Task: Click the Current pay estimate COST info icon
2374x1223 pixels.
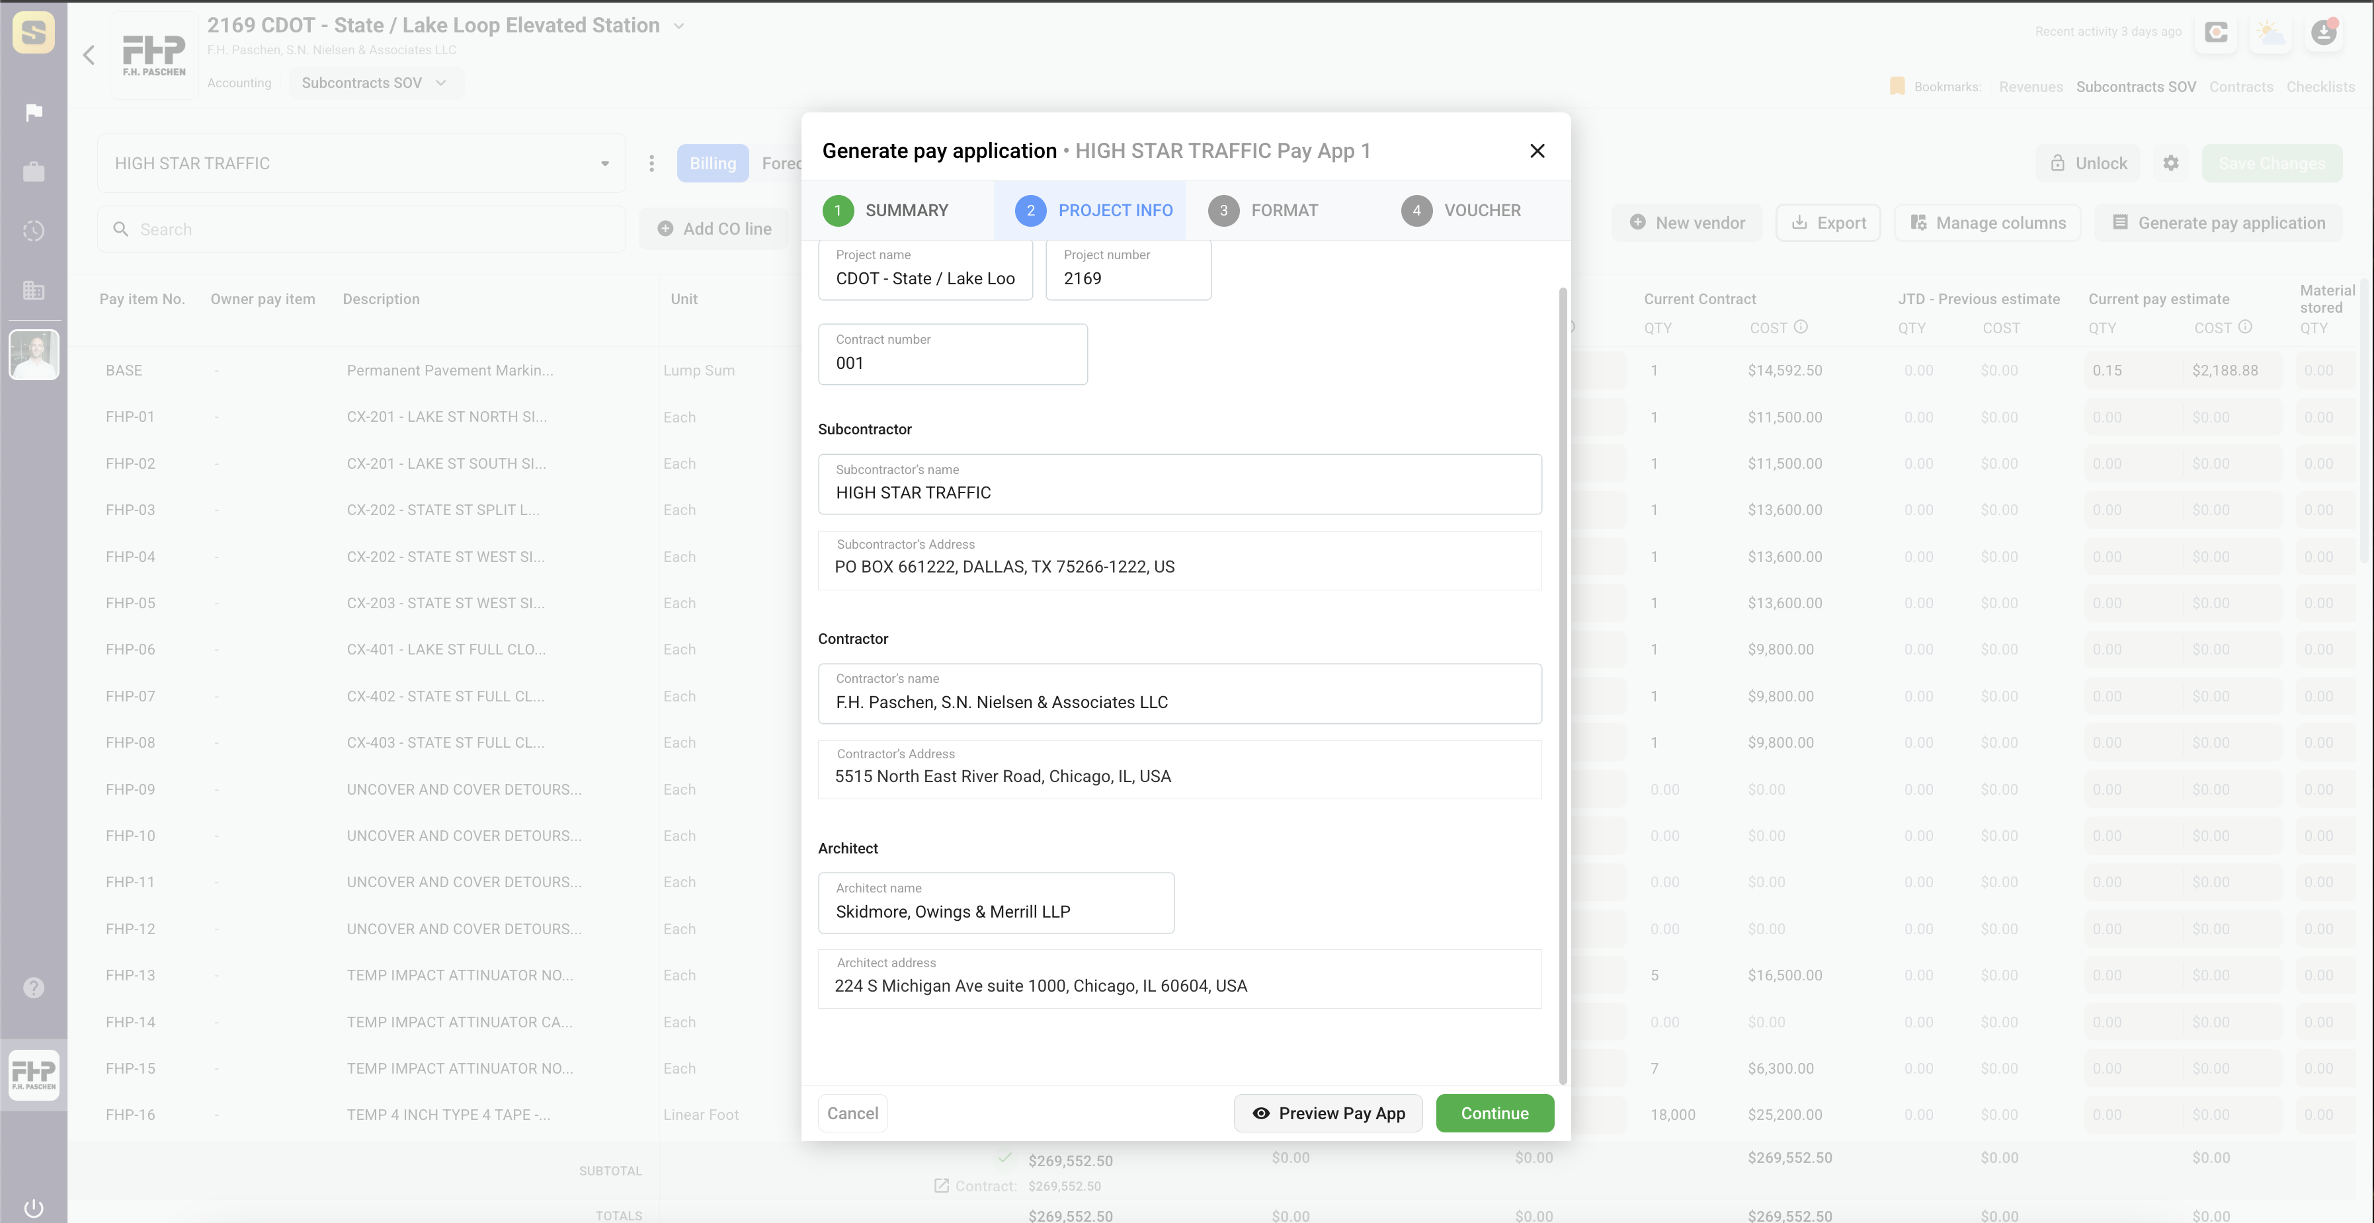Action: click(2245, 327)
